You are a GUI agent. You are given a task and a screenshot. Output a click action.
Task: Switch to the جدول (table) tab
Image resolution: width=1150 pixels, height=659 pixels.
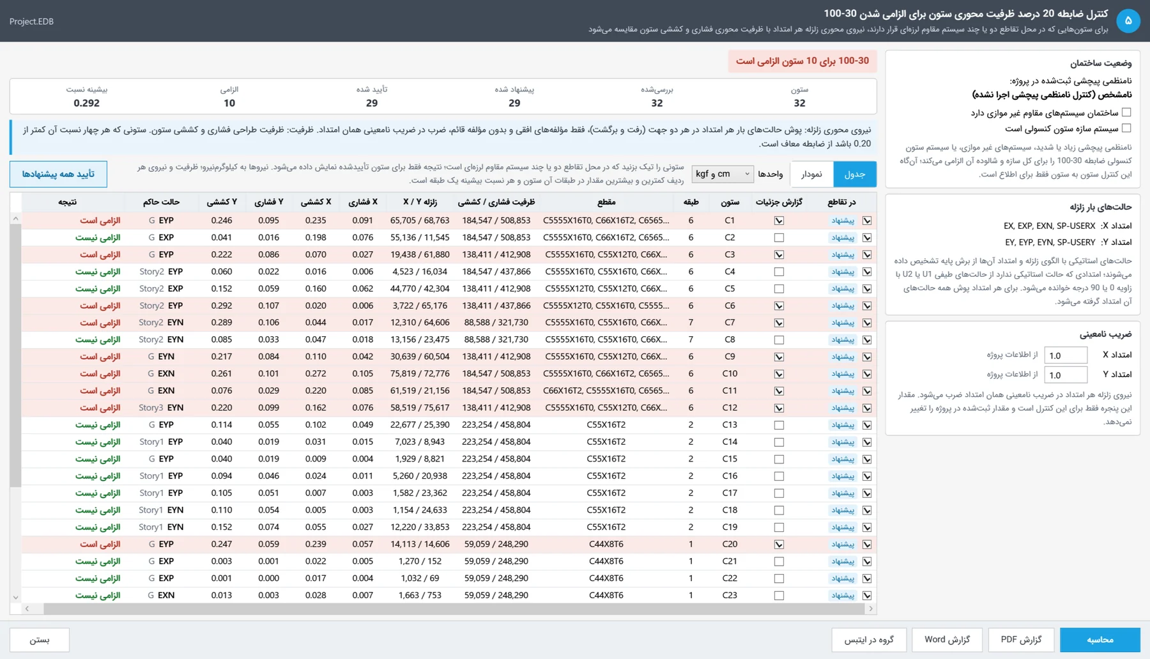pos(855,174)
